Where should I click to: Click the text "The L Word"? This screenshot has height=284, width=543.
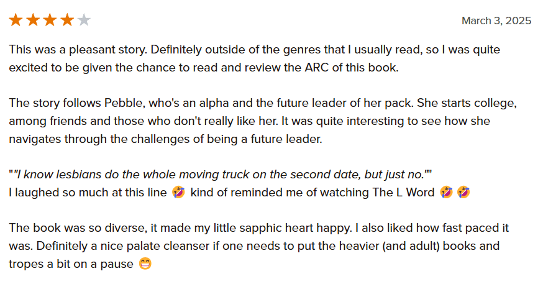coord(403,193)
